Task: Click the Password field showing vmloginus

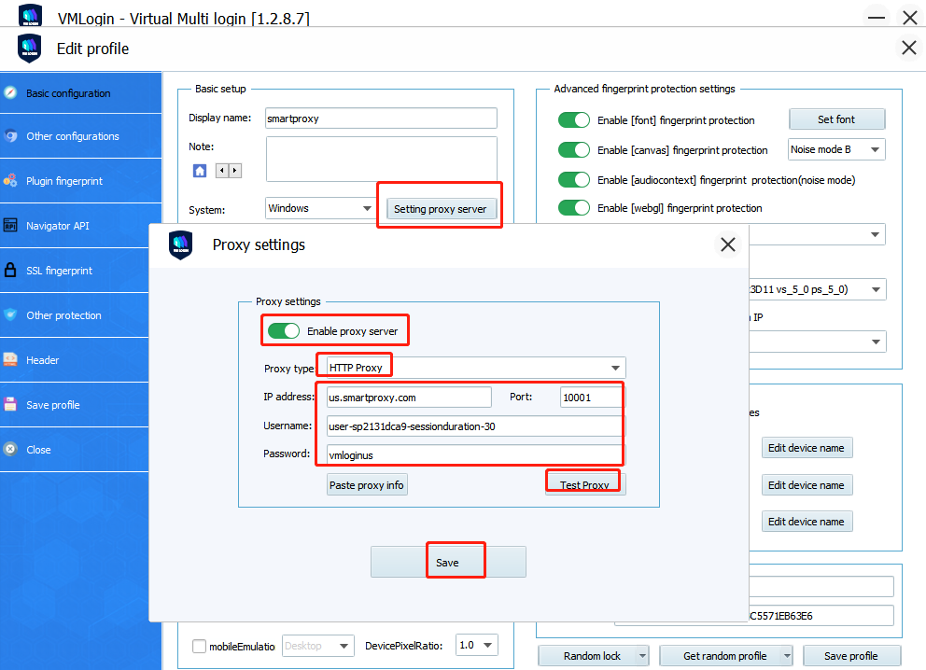Action: (476, 455)
